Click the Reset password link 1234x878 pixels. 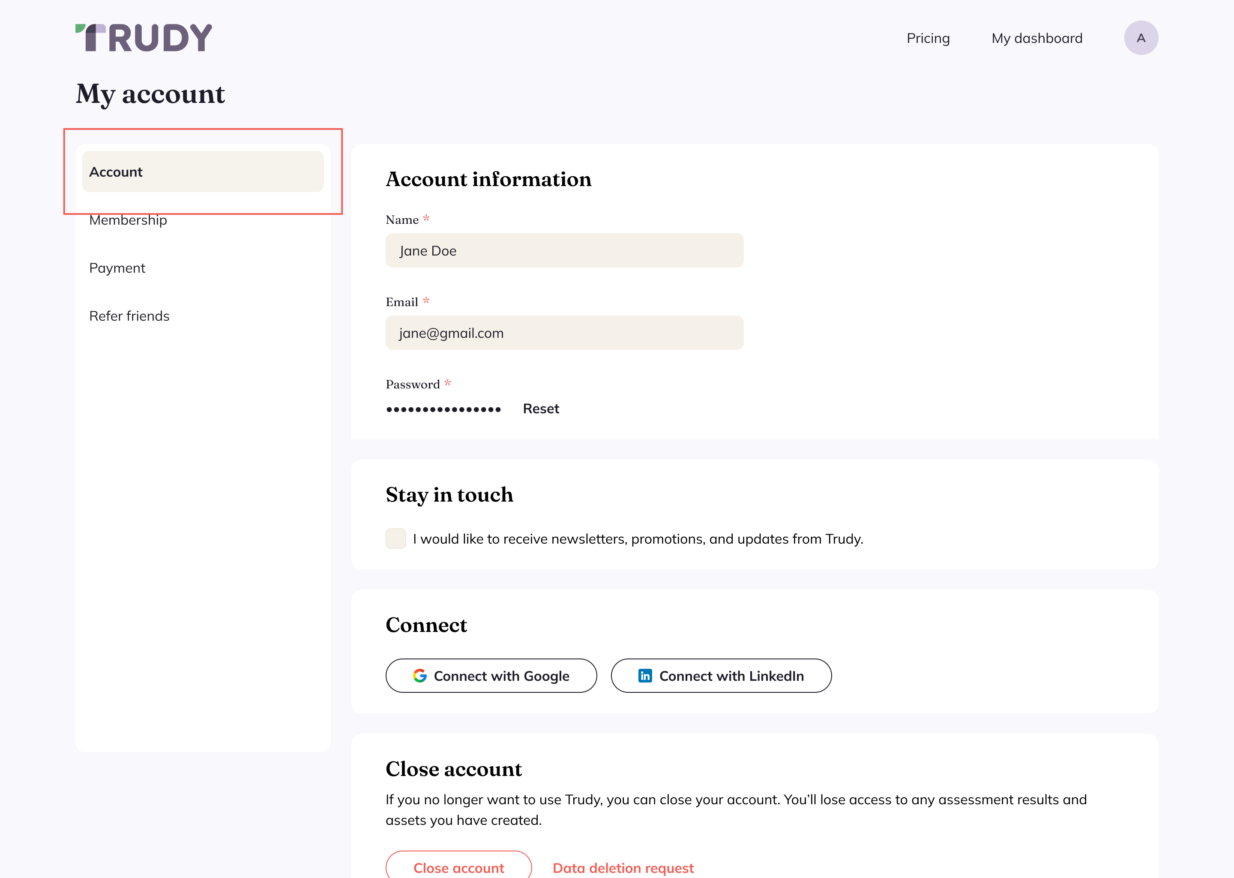point(541,408)
